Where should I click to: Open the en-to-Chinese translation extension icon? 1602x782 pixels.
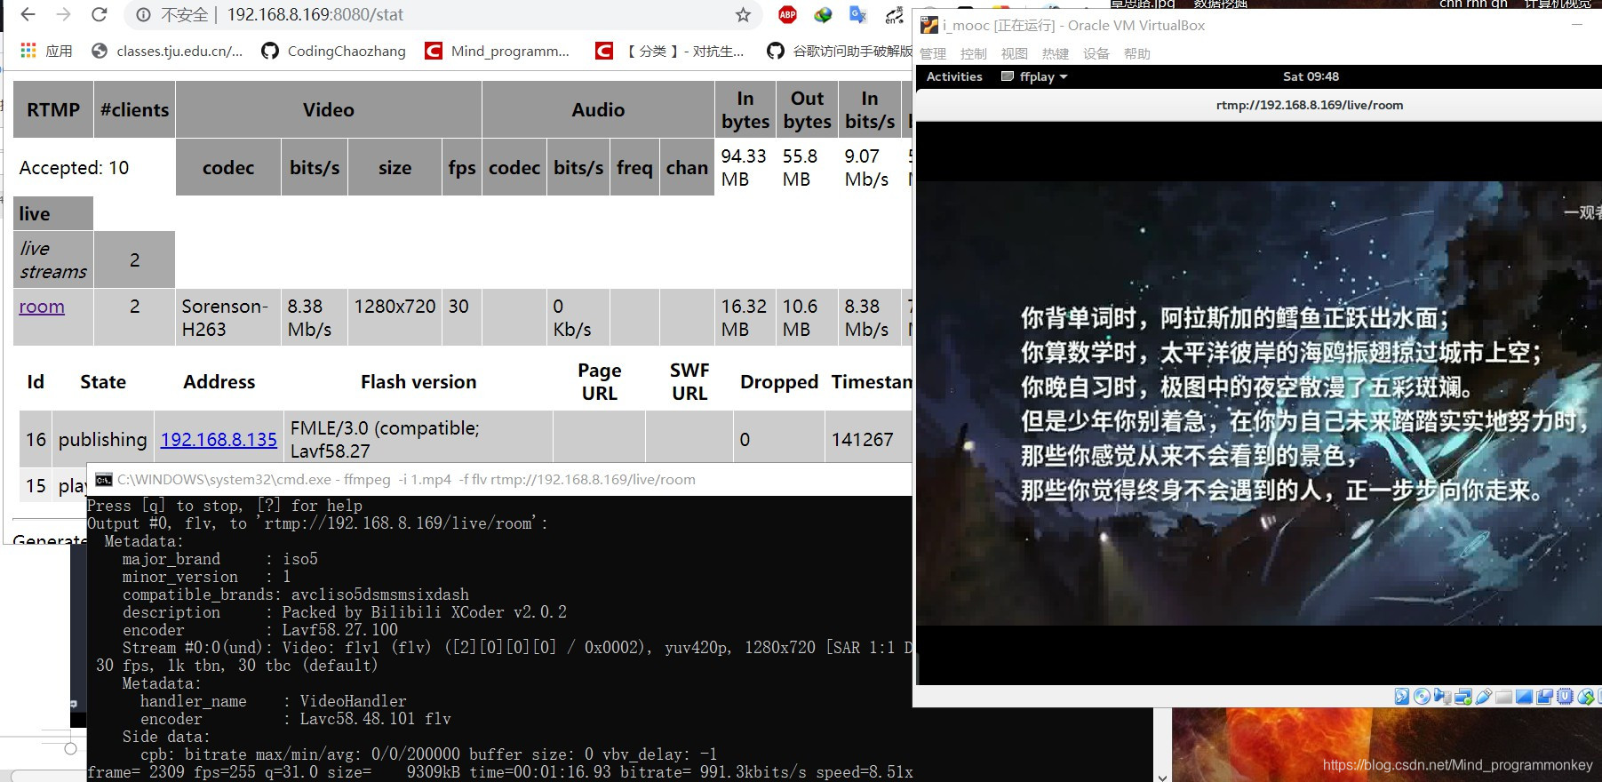pos(894,14)
